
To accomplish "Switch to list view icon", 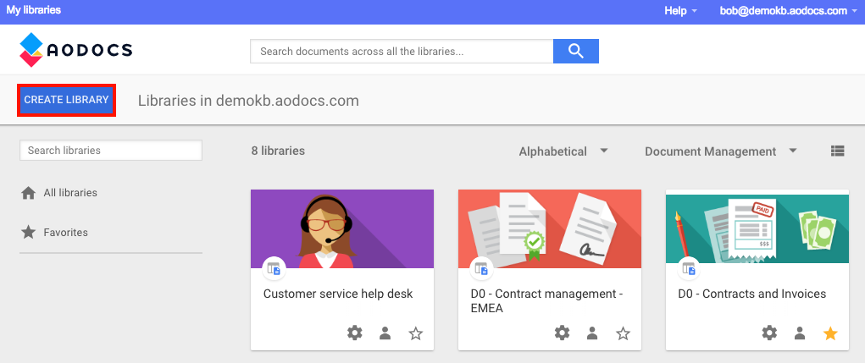I will 837,151.
